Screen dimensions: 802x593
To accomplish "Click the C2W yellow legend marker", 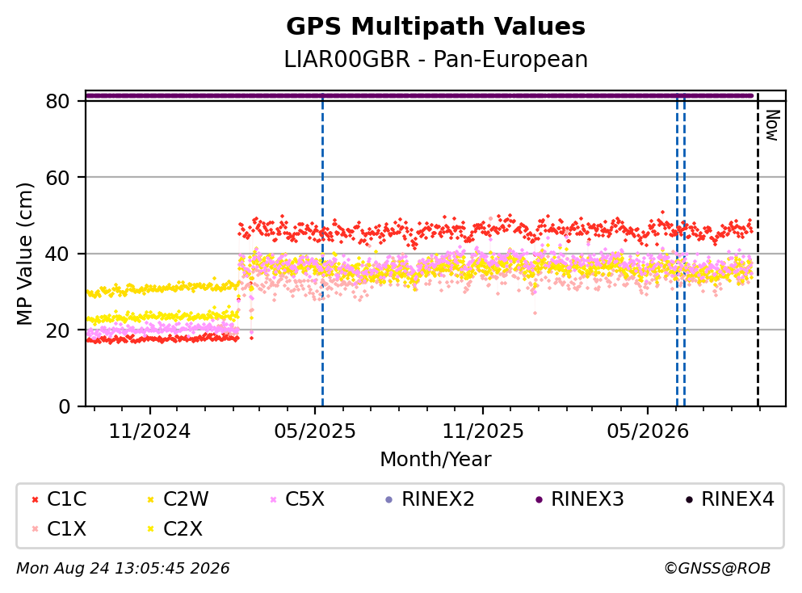I will (151, 499).
